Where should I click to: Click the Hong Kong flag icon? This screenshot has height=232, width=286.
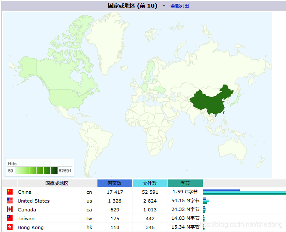tap(10, 227)
